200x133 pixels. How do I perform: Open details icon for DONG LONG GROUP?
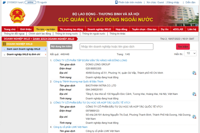click(x=194, y=73)
